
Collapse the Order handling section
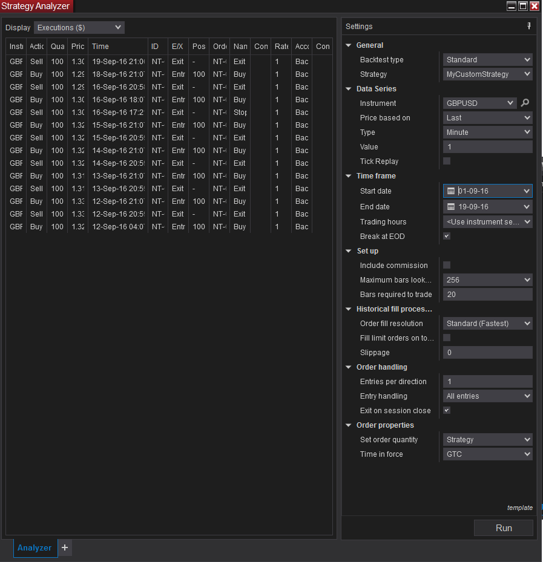click(x=348, y=367)
